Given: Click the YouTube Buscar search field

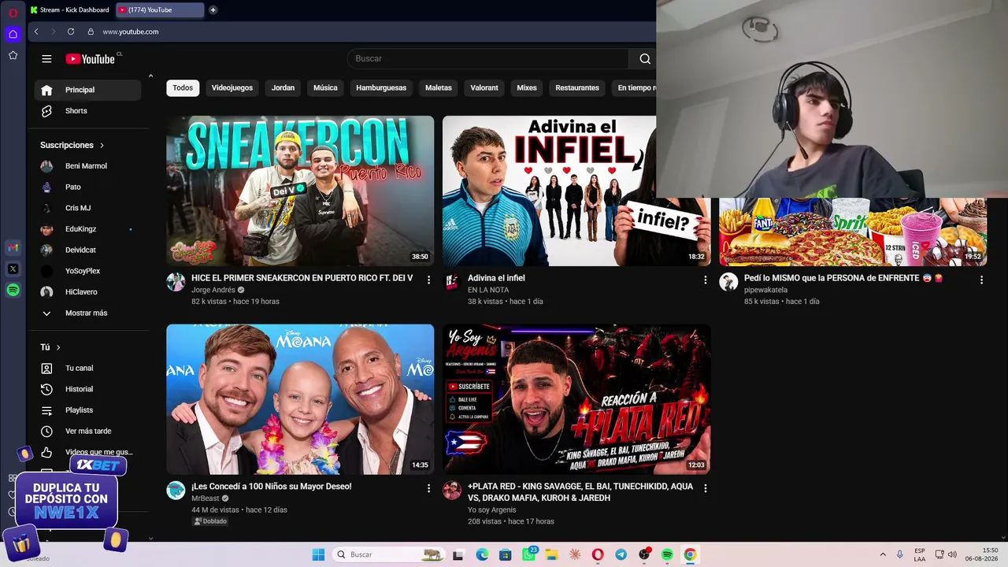Looking at the screenshot, I should tap(488, 58).
